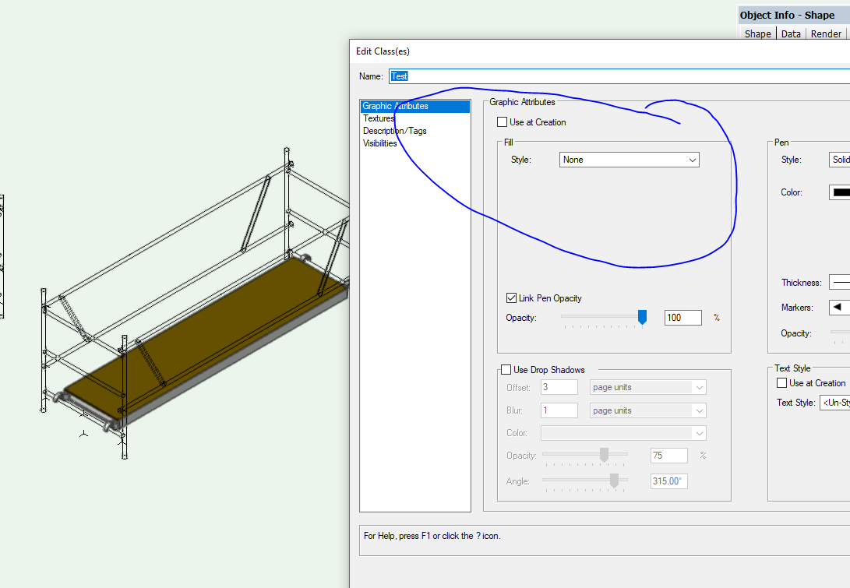Open the Textures settings pane
Screen dimensions: 850x588
(379, 118)
